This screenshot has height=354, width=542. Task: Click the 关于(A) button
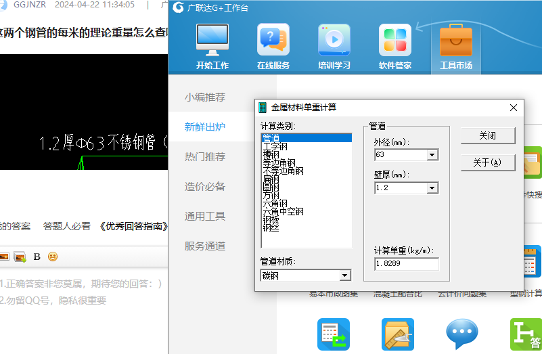[488, 162]
